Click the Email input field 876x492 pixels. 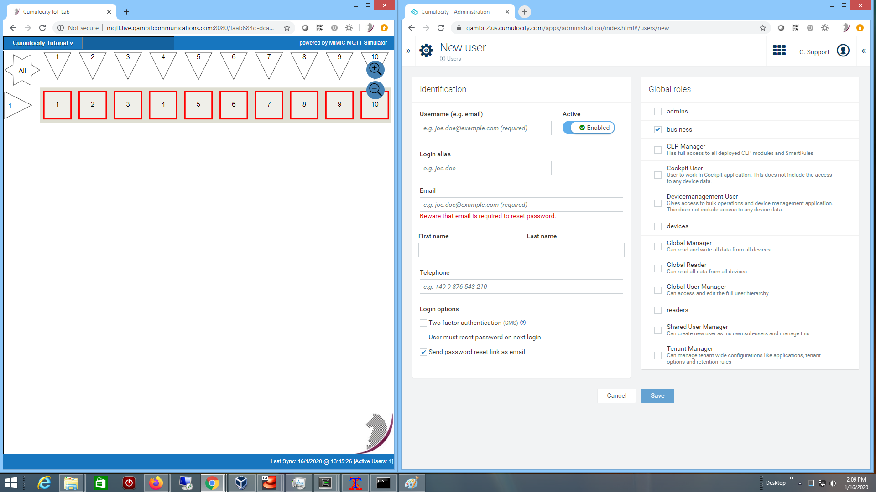(521, 205)
